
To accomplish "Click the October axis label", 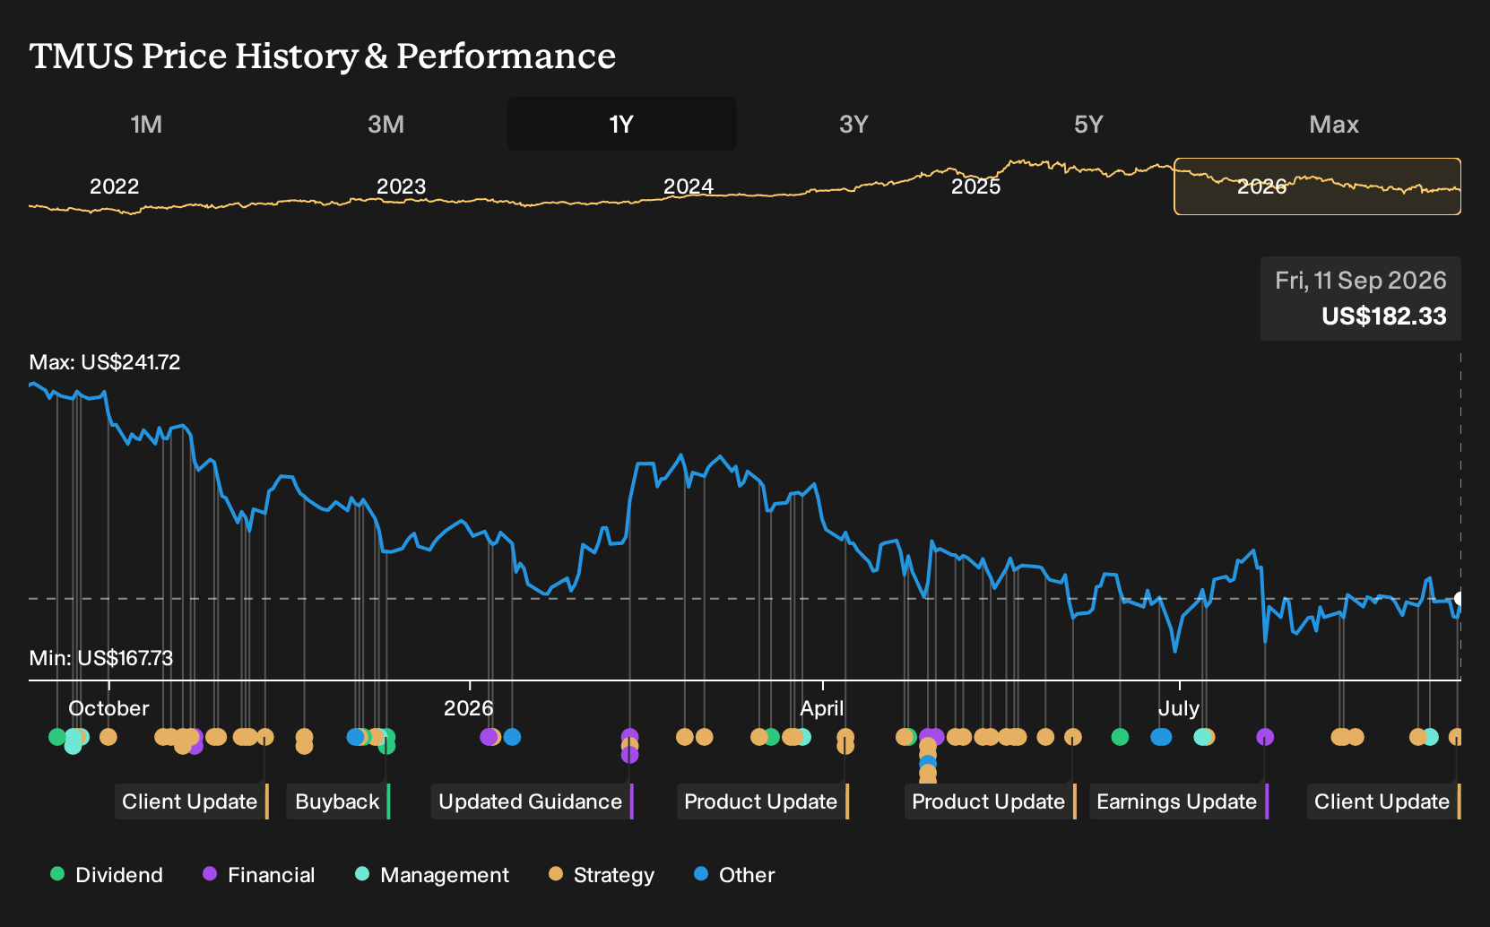I will (x=108, y=708).
